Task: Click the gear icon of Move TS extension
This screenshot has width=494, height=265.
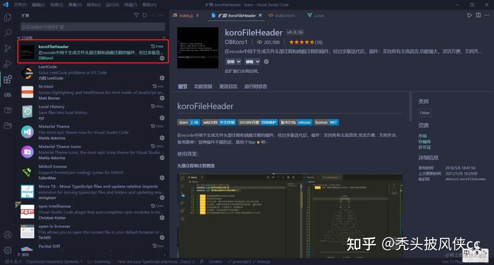Action: pyautogui.click(x=162, y=198)
